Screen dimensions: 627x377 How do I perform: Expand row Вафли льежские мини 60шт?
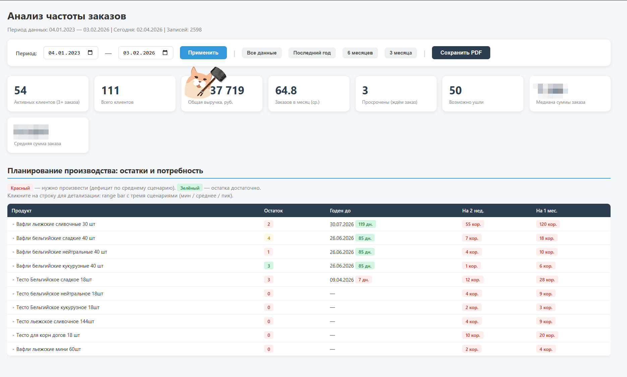pyautogui.click(x=309, y=349)
